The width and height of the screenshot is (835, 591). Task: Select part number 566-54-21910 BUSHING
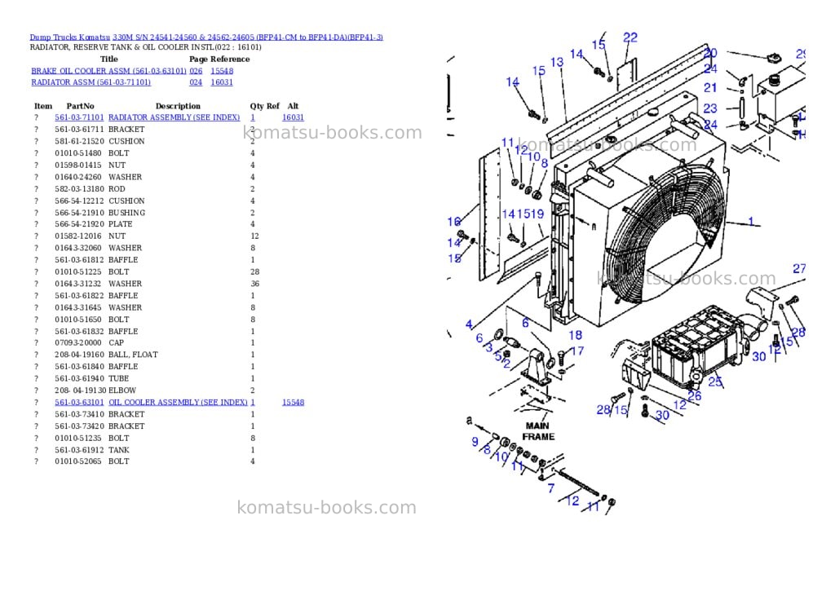[79, 213]
